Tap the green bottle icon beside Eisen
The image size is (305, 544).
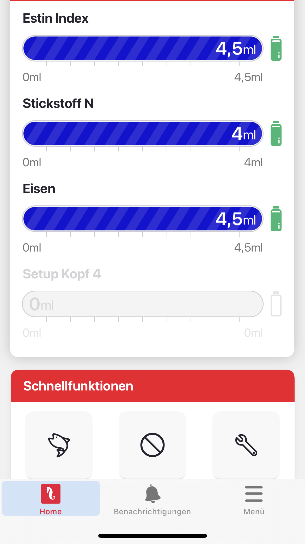(276, 219)
